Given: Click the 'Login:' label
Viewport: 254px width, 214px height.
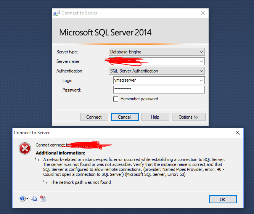Looking at the screenshot, I should (x=68, y=80).
